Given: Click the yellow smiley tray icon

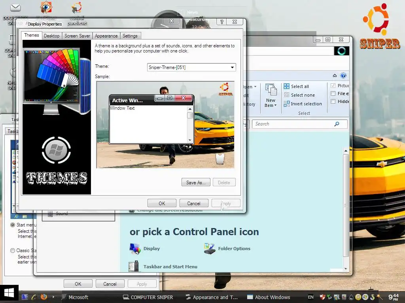Looking at the screenshot, I should (358, 297).
